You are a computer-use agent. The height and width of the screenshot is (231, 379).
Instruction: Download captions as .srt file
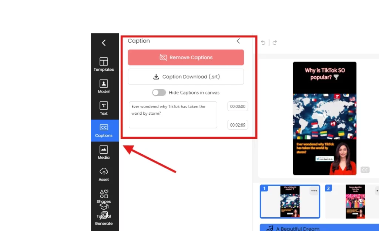click(x=186, y=77)
